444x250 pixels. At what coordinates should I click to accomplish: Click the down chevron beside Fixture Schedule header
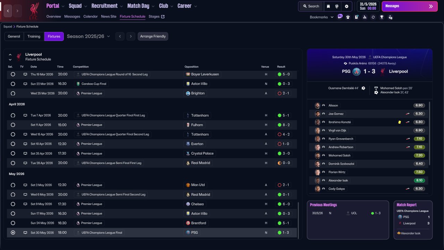(10, 60)
